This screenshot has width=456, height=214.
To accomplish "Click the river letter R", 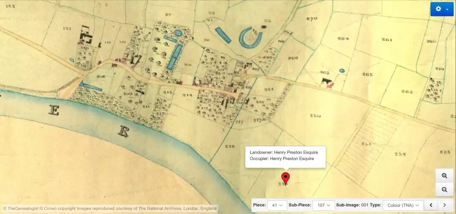I will (x=123, y=131).
